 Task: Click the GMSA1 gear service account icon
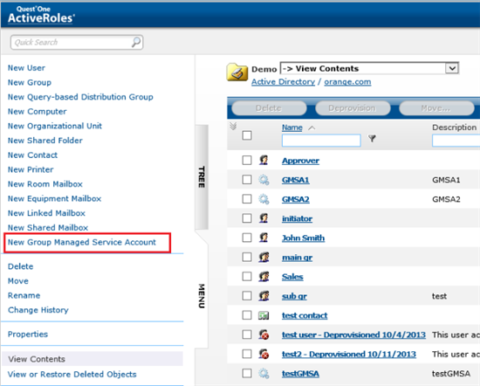[x=264, y=180]
